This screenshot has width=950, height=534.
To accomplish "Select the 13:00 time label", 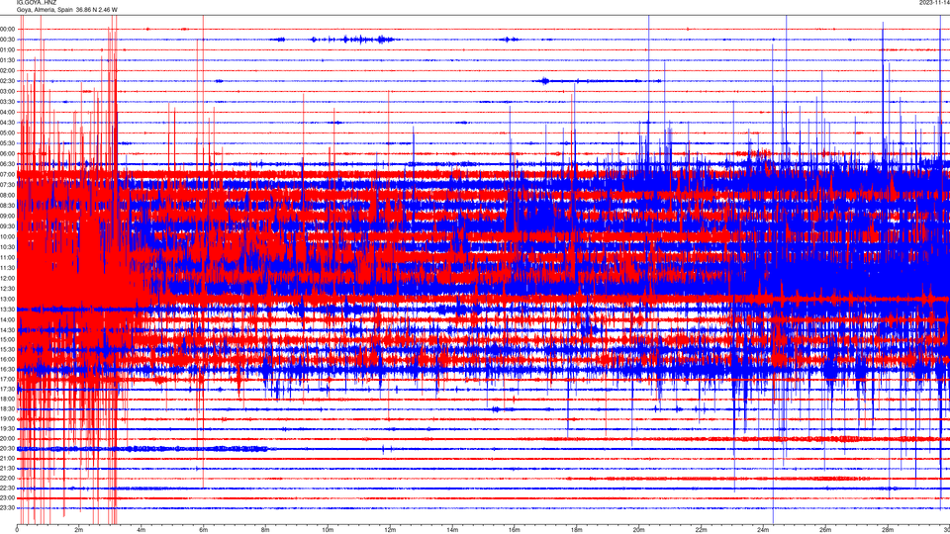I will 7,299.
